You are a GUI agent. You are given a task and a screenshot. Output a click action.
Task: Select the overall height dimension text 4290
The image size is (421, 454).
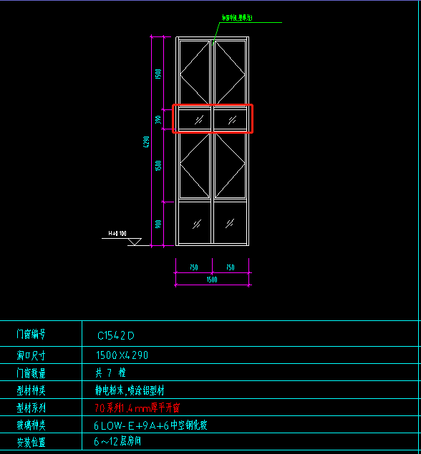147,142
